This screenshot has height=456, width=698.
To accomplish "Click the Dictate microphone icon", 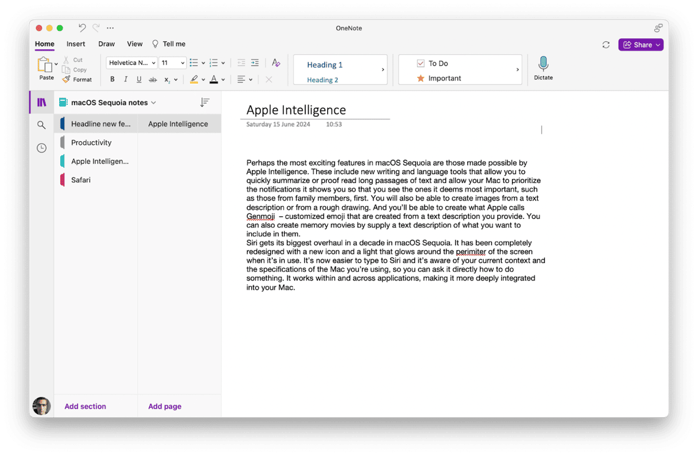I will pos(543,64).
